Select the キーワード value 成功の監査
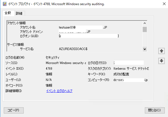This screenshot has width=168, height=117. [x=121, y=74]
